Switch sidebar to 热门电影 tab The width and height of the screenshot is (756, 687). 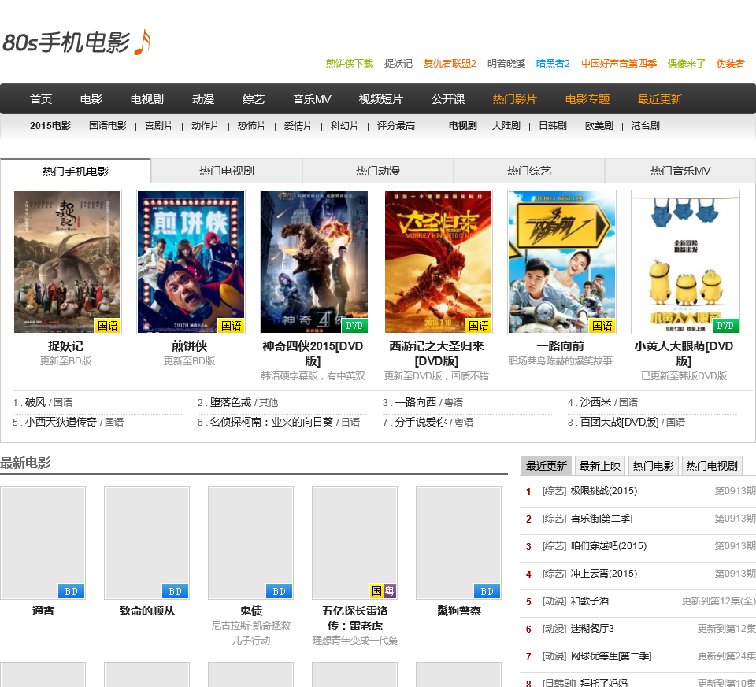[x=654, y=466]
